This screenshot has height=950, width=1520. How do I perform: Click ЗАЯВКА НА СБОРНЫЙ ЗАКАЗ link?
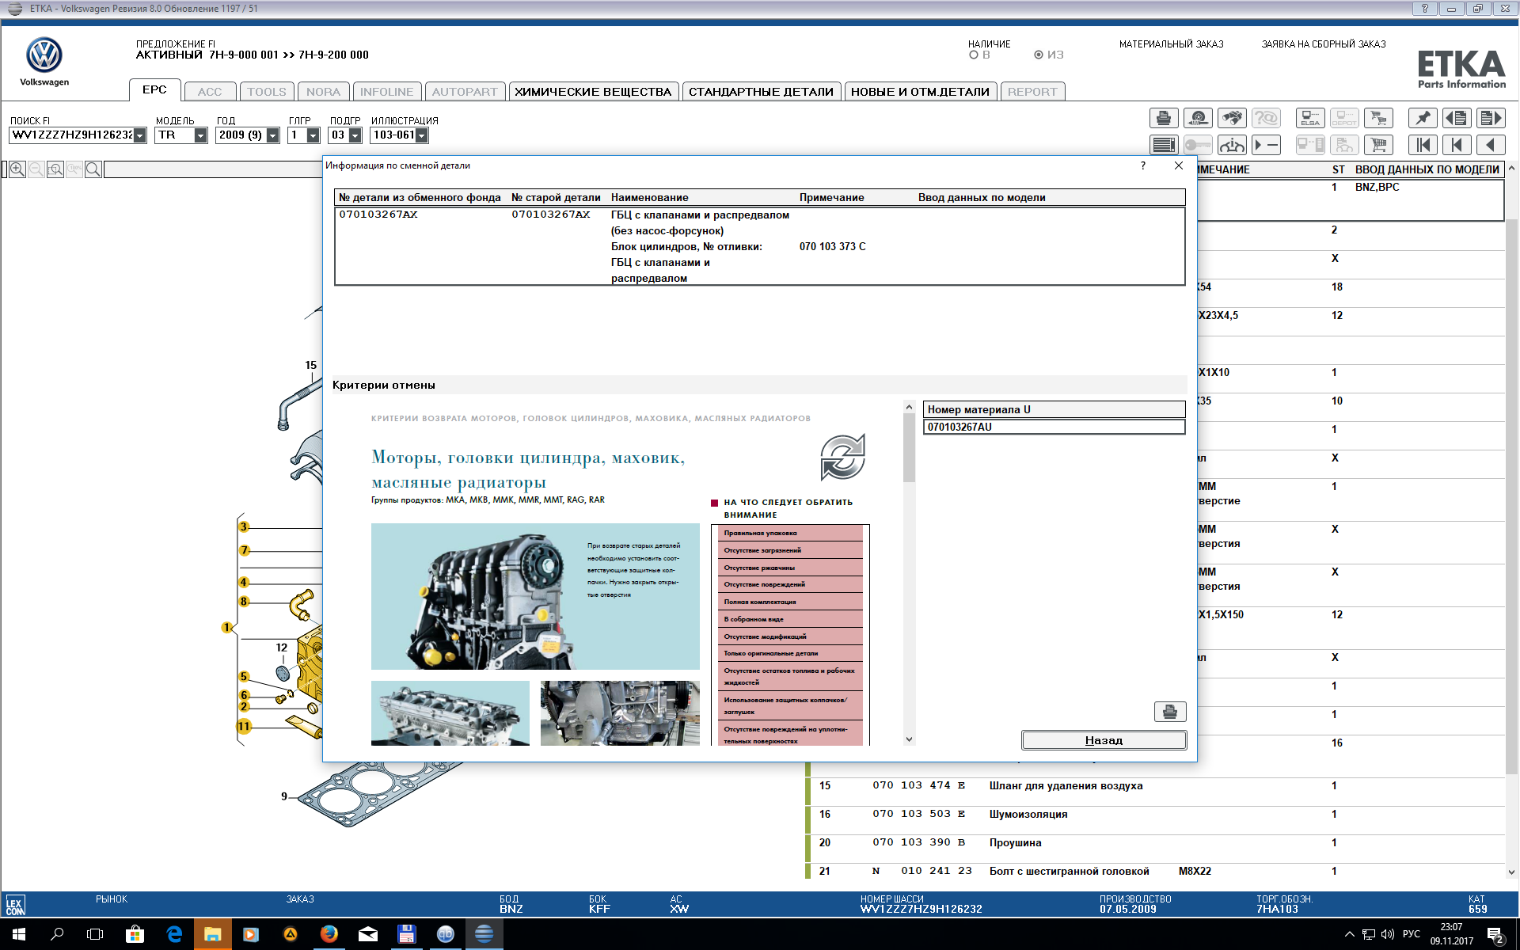[1324, 44]
